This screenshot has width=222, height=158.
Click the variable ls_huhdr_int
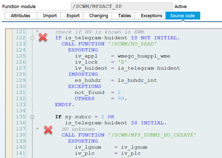click(x=137, y=80)
